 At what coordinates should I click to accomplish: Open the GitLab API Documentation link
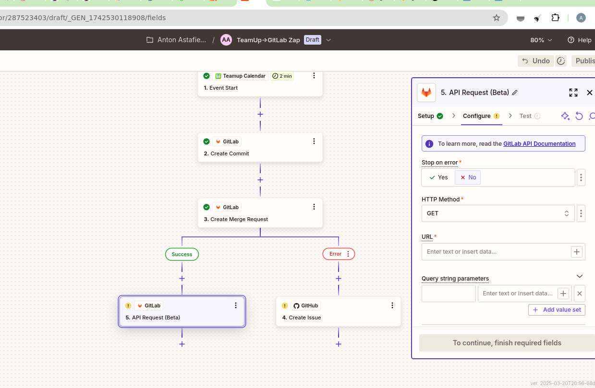pyautogui.click(x=539, y=143)
